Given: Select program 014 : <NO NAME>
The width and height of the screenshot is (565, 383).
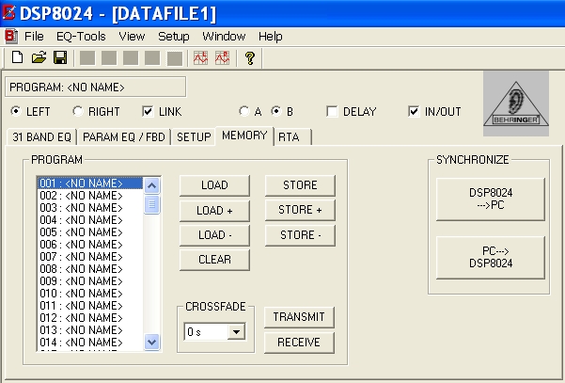Looking at the screenshot, I should [89, 343].
